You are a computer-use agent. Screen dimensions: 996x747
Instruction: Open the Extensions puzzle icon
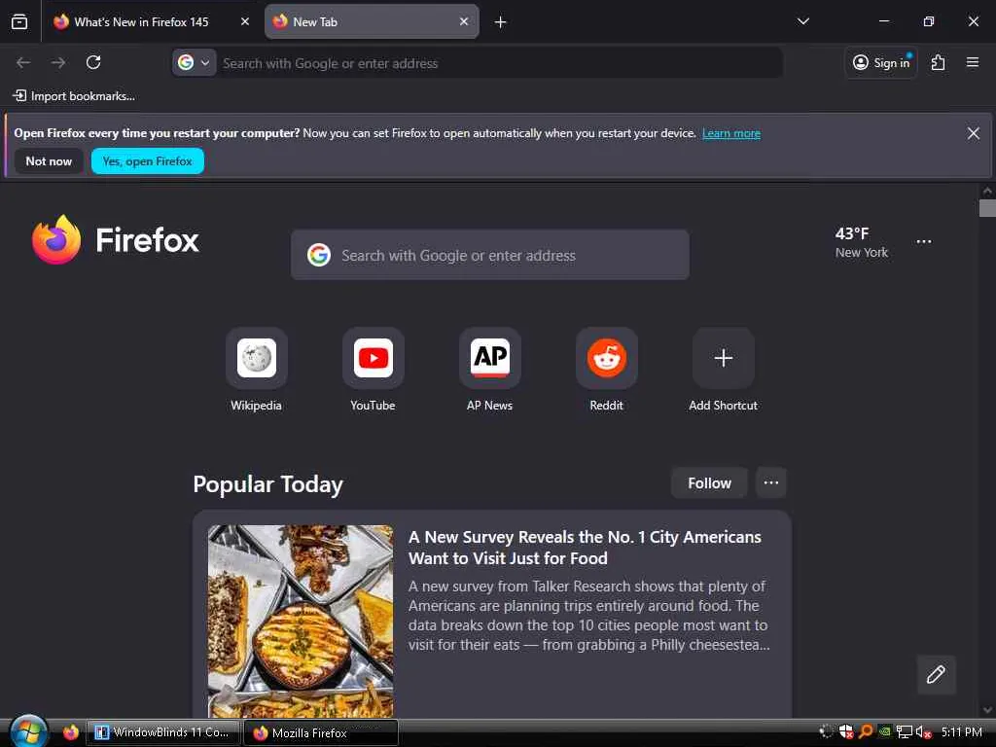click(938, 62)
